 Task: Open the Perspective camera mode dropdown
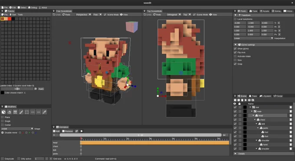pos(84,14)
